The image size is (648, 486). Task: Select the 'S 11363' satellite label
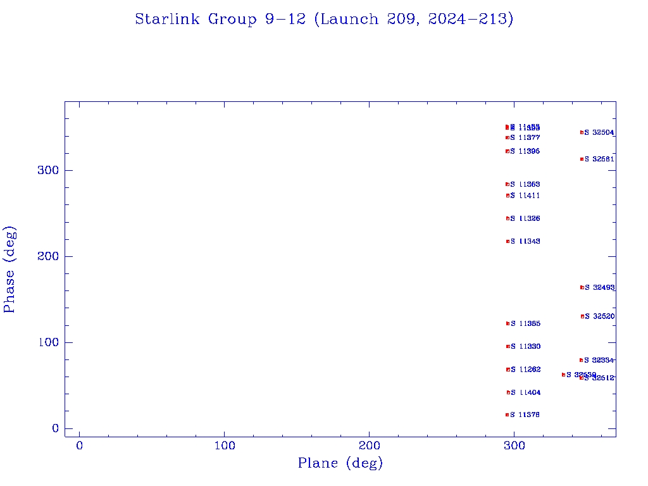525,184
